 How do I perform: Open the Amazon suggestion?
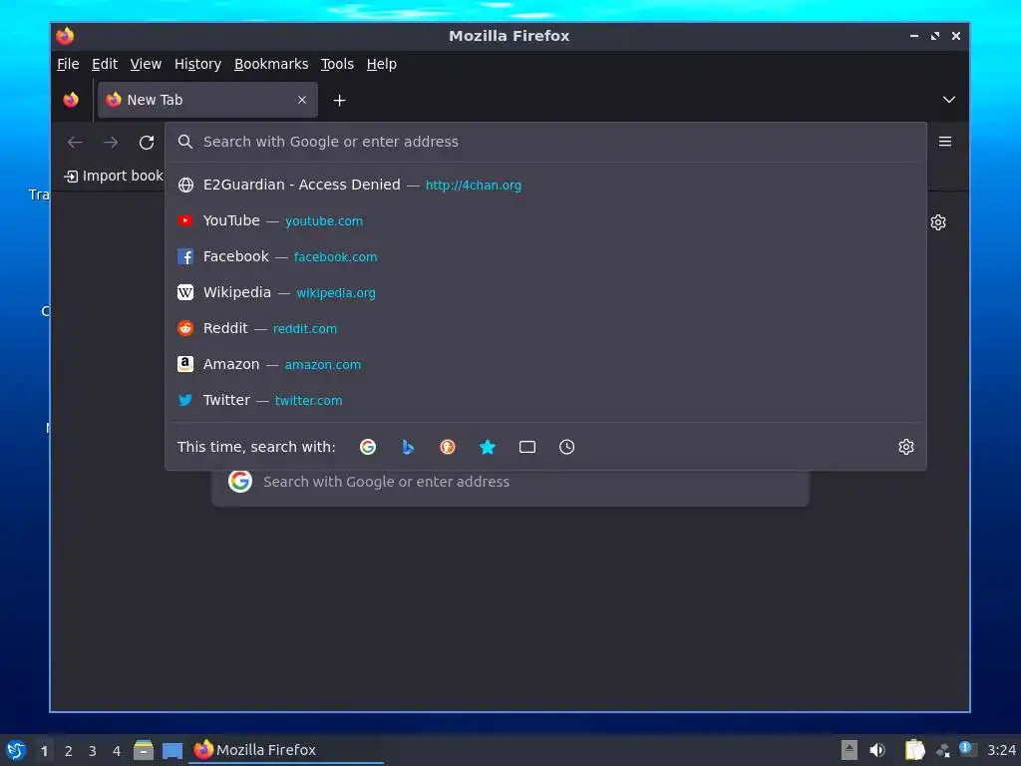[x=545, y=364]
